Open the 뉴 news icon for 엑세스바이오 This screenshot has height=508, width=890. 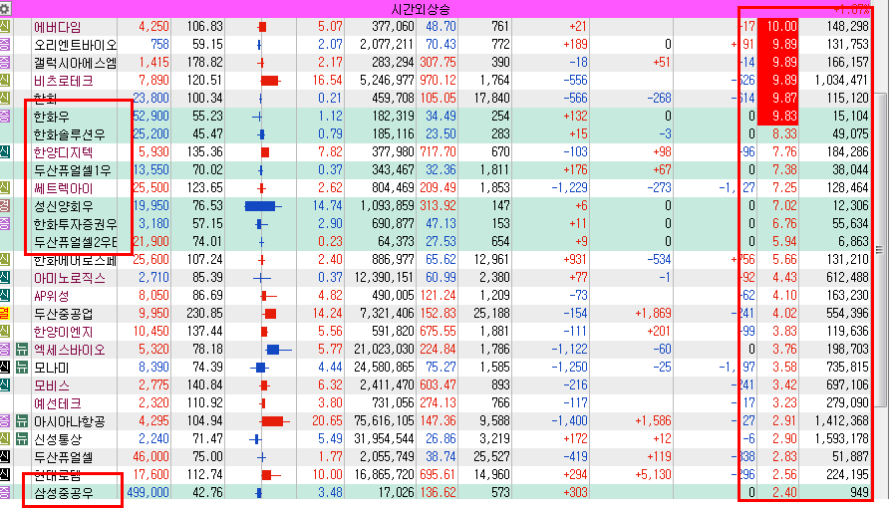pos(22,350)
